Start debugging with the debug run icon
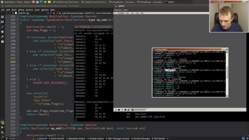The width and height of the screenshot is (249, 140). (x=2, y=132)
